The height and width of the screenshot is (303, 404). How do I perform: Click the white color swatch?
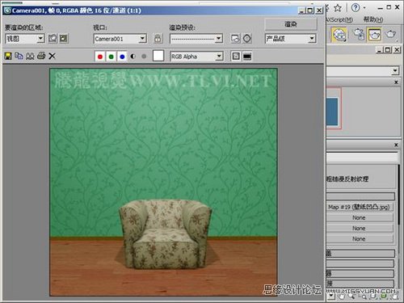[158, 56]
